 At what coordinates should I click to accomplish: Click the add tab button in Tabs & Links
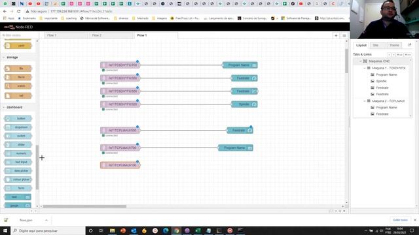400,55
